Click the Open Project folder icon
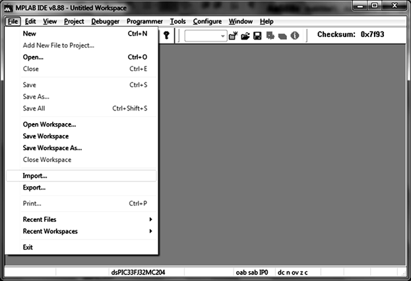Image resolution: width=411 pixels, height=281 pixels. 245,36
